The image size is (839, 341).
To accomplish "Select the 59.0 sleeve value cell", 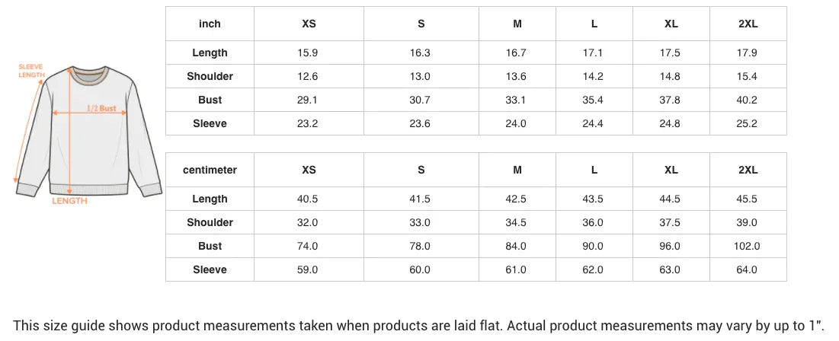I will pos(309,269).
